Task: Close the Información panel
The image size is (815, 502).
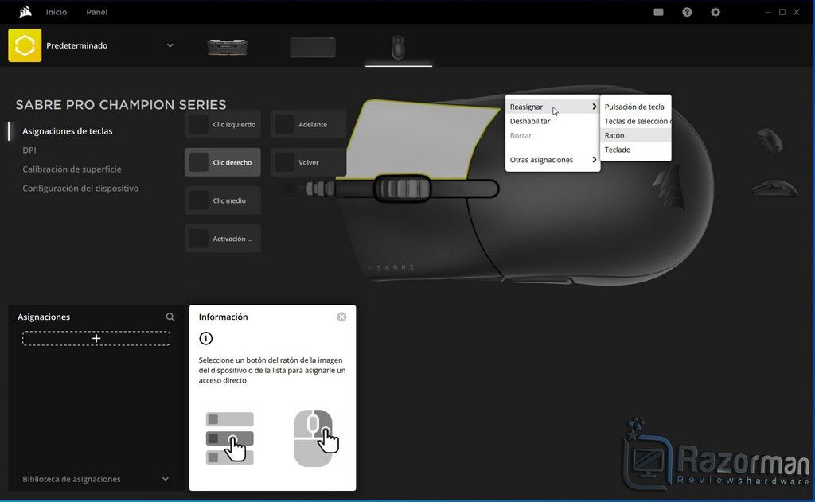Action: click(341, 317)
